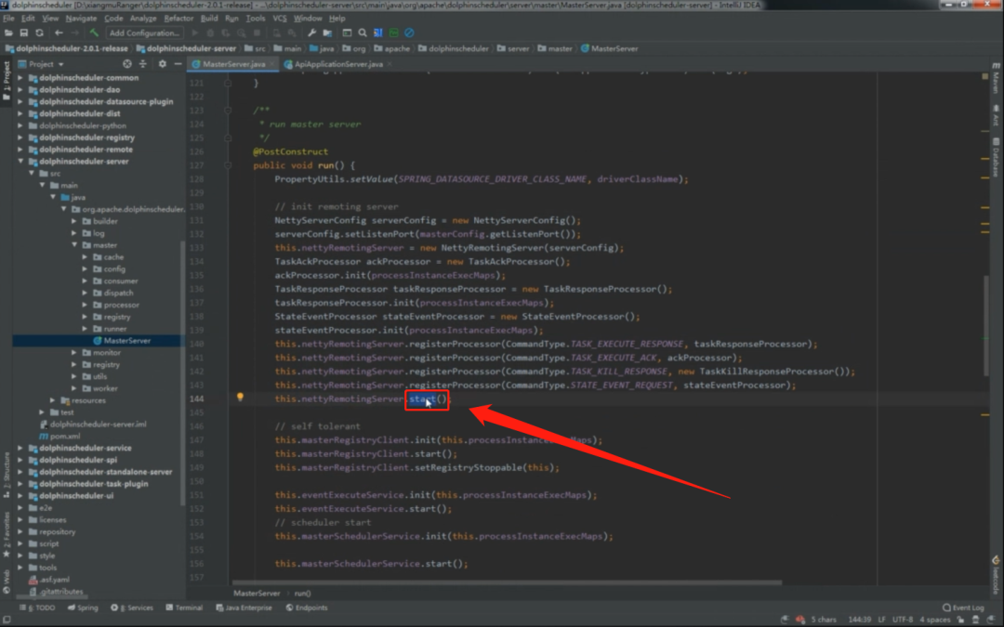Screen dimensions: 1004x627
Task: Open the Structure side tool window
Action: 7,475
